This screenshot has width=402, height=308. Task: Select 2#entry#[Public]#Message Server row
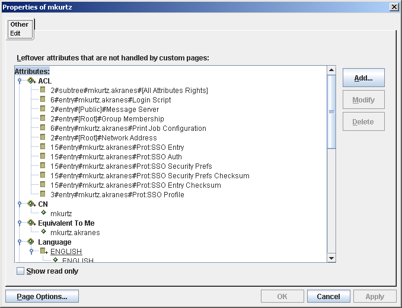point(104,110)
